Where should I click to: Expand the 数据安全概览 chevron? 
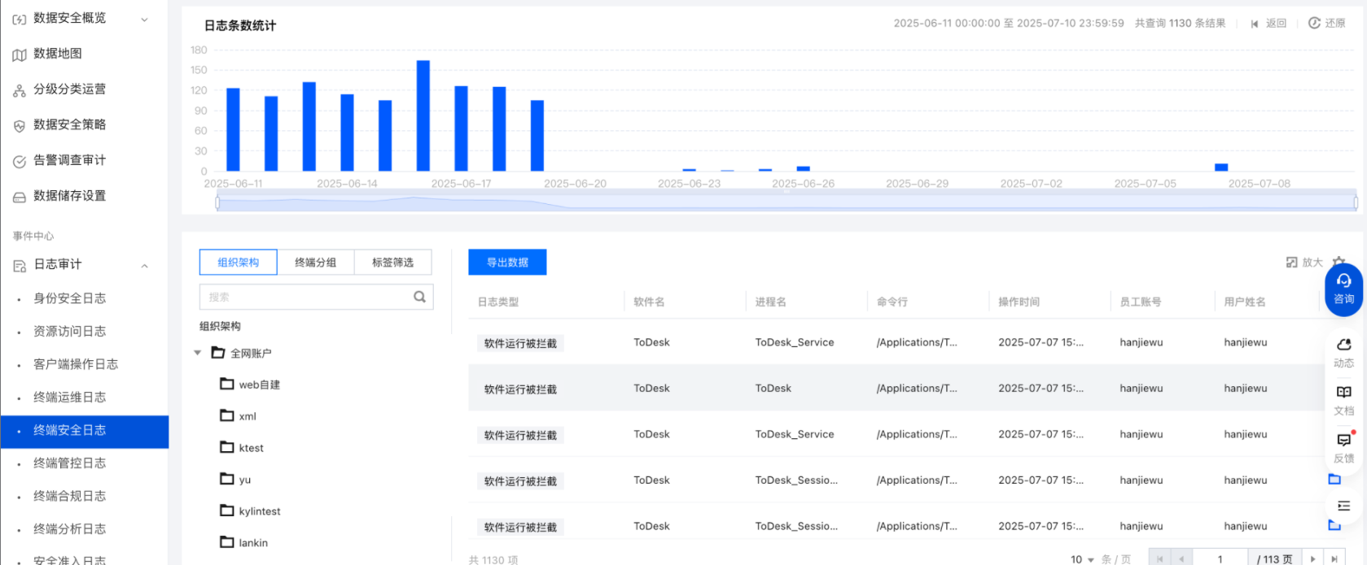pyautogui.click(x=144, y=20)
